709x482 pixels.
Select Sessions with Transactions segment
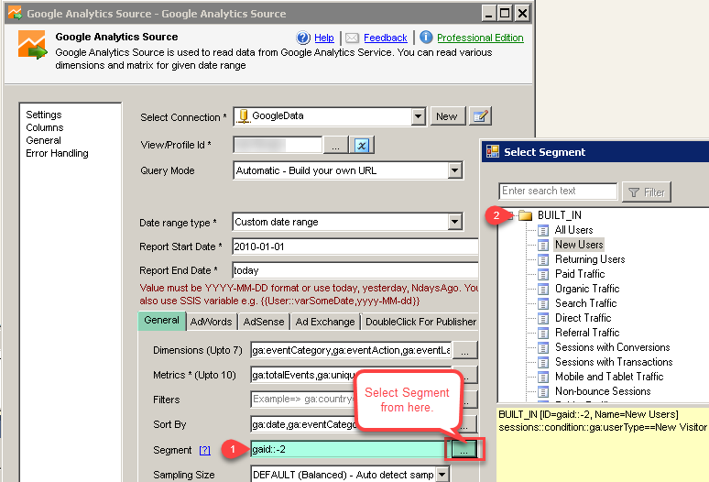coord(614,362)
